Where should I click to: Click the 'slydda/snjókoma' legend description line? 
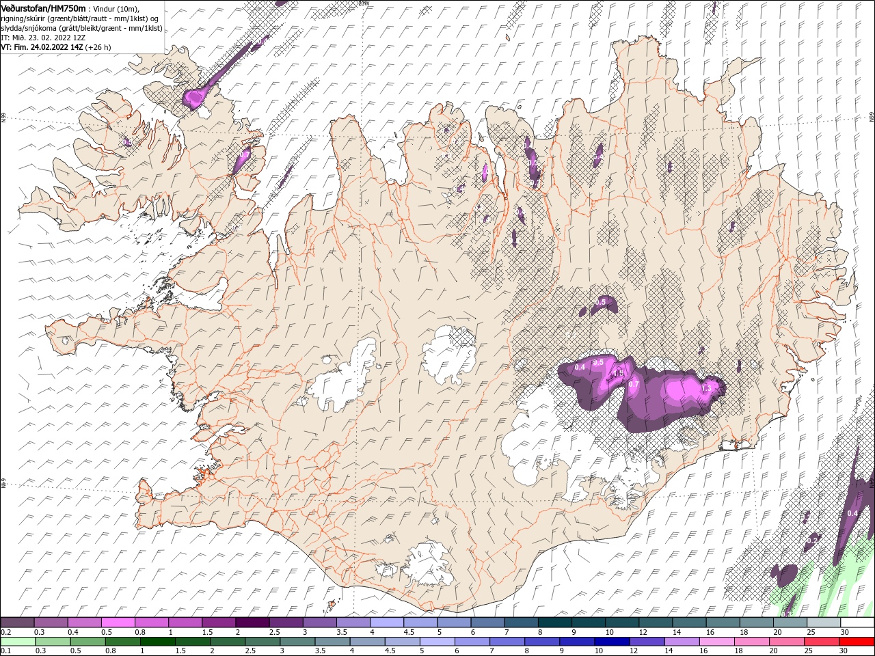82,28
